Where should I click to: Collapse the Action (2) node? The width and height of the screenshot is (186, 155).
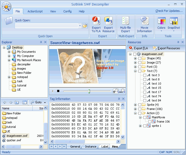tap(135, 113)
